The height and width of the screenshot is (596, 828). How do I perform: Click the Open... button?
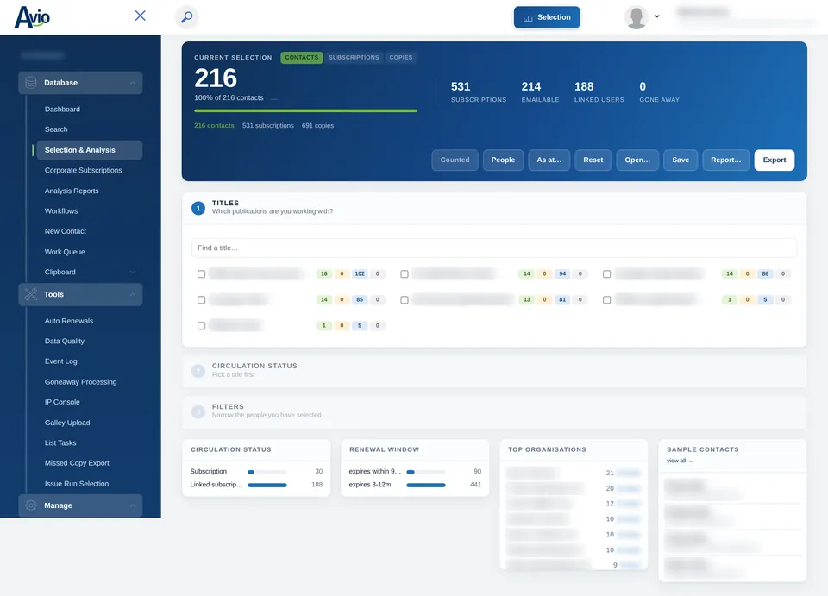tap(637, 160)
